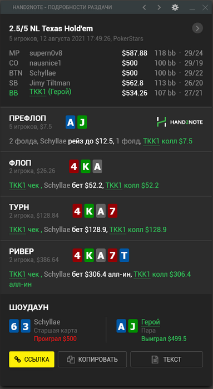The image size is (213, 389).
Task: Go to previous hand with left arrow
Action: coord(144,7)
